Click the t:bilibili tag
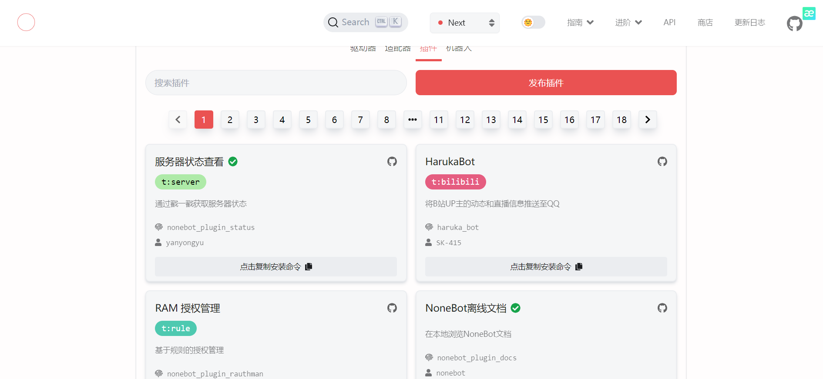Screen dimensions: 823x379 pos(455,182)
